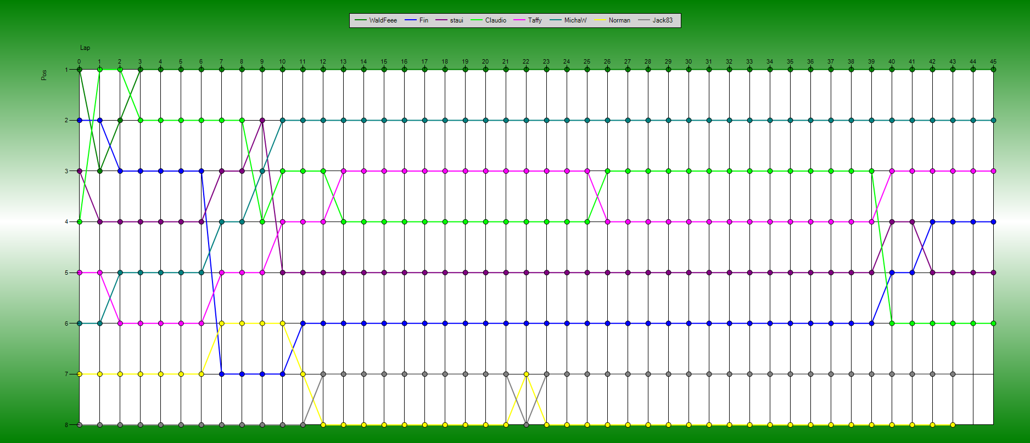
Task: Click Claudio's green marker at lap 1, position 1
Action: click(99, 70)
